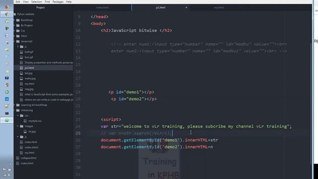Click the file icon of js1.html in tree
The height and width of the screenshot is (179, 318).
click(x=21, y=68)
